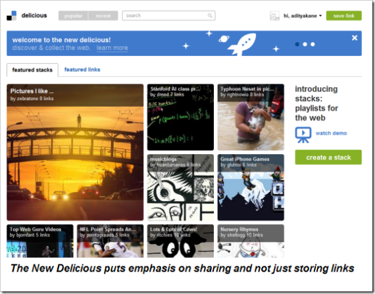Click the search magnifier icon
The image size is (375, 294).
pyautogui.click(x=210, y=16)
